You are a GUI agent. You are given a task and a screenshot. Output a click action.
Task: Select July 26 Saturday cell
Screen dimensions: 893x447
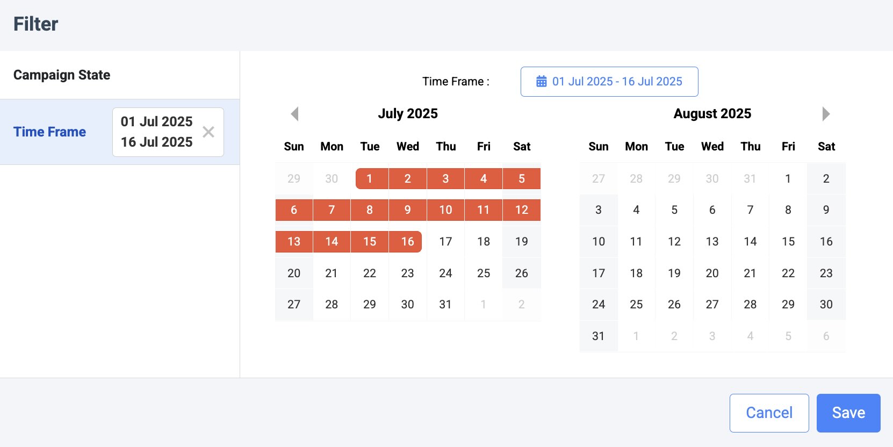pos(521,273)
